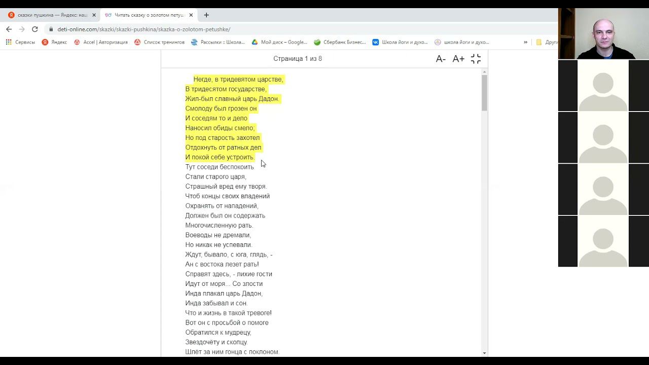Click the line 'Звездочёту и скопцу.'
Screen dimensions: 649x365
point(217,342)
